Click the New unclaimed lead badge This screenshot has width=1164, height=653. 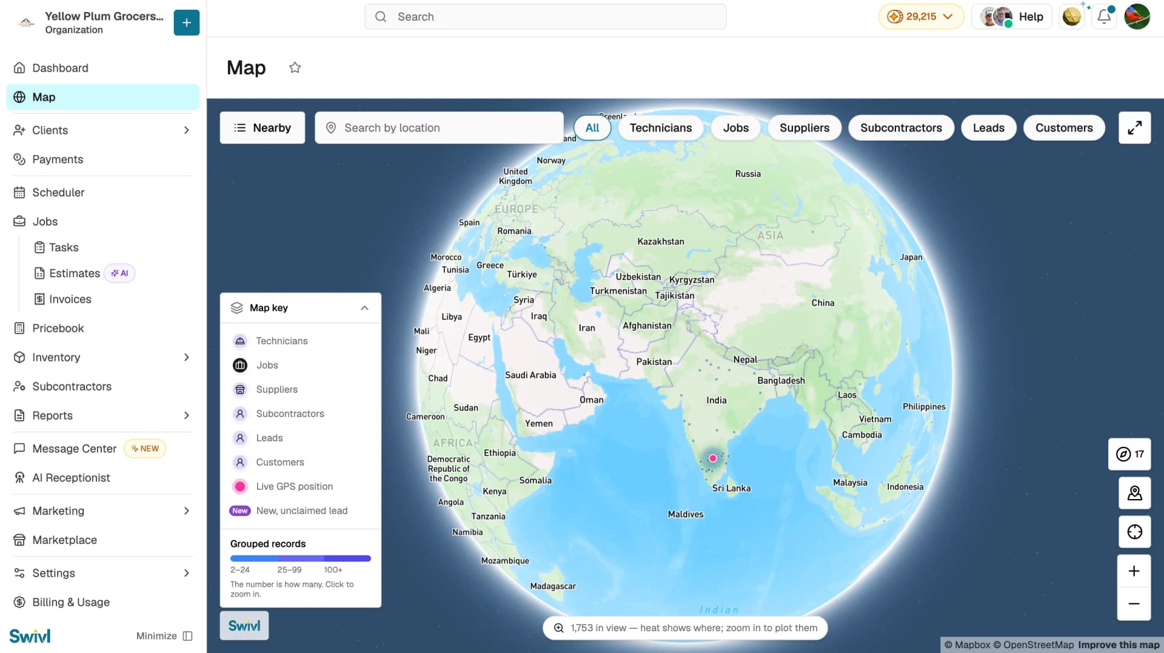[239, 511]
